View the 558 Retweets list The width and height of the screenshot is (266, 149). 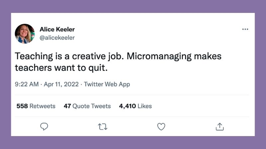36,106
